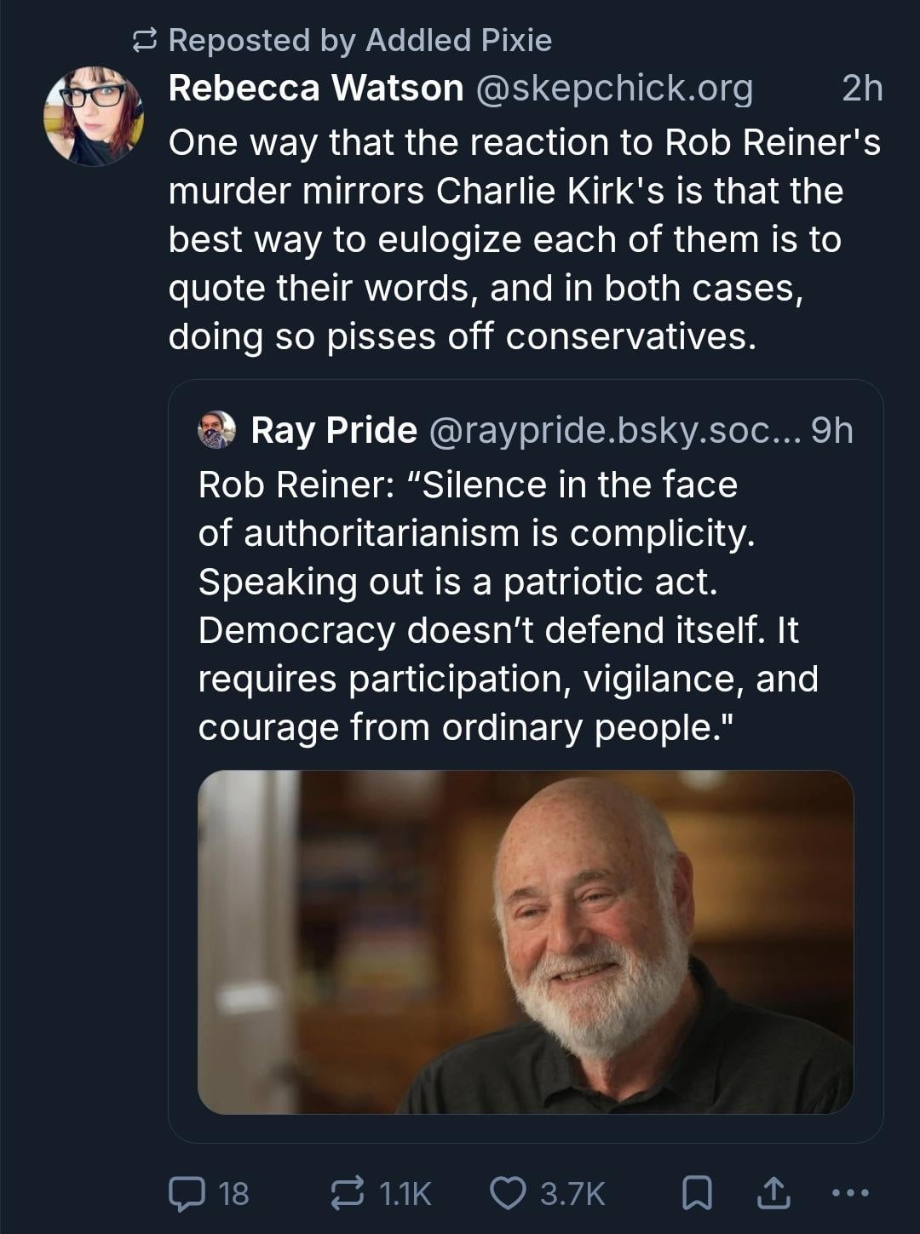Open the photo in the quoted post

coord(526,942)
